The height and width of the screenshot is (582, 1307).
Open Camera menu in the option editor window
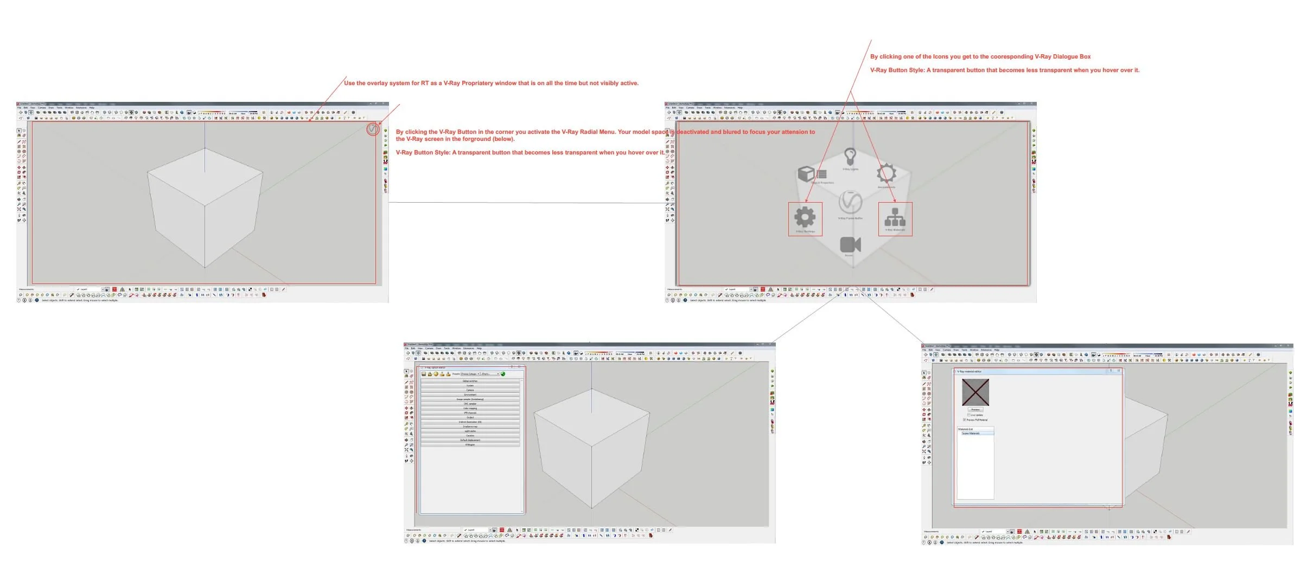pyautogui.click(x=429, y=348)
